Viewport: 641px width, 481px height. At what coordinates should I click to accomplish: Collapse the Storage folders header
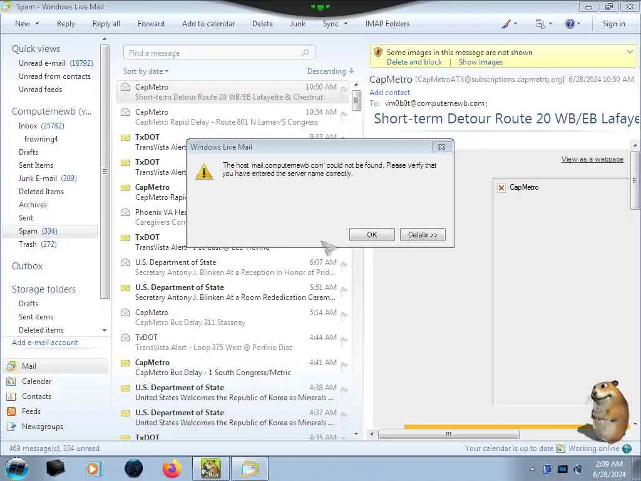coord(44,289)
